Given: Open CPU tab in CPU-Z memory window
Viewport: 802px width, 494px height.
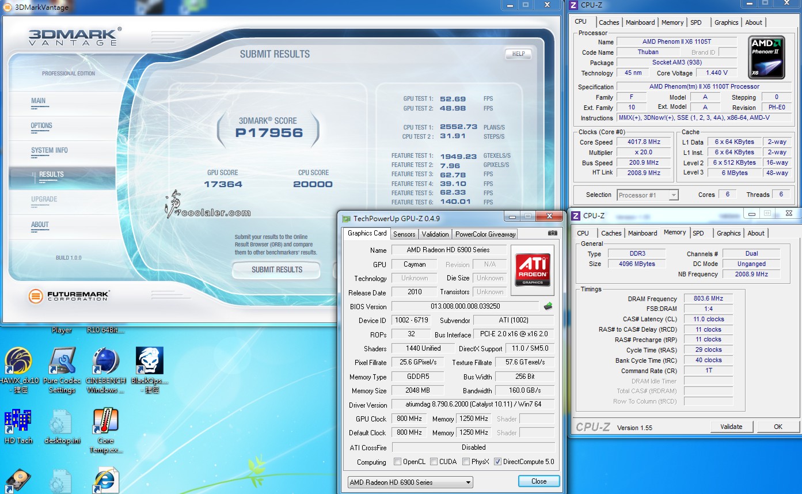Looking at the screenshot, I should pos(583,233).
